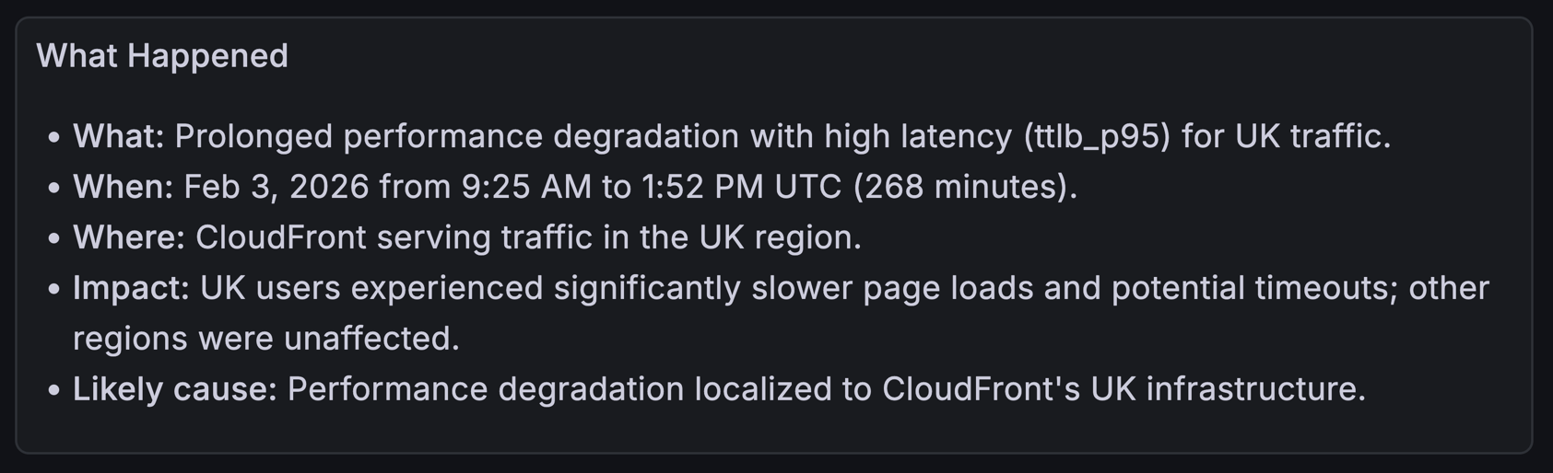Click the bold "Impact:" label
1553x473 pixels.
(x=131, y=288)
